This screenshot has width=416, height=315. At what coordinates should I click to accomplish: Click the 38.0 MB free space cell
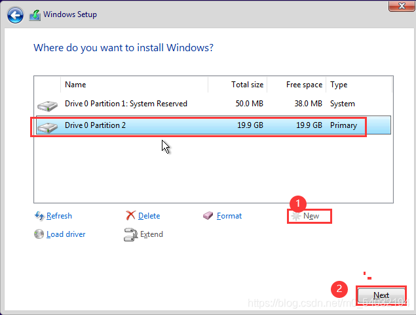tap(309, 104)
